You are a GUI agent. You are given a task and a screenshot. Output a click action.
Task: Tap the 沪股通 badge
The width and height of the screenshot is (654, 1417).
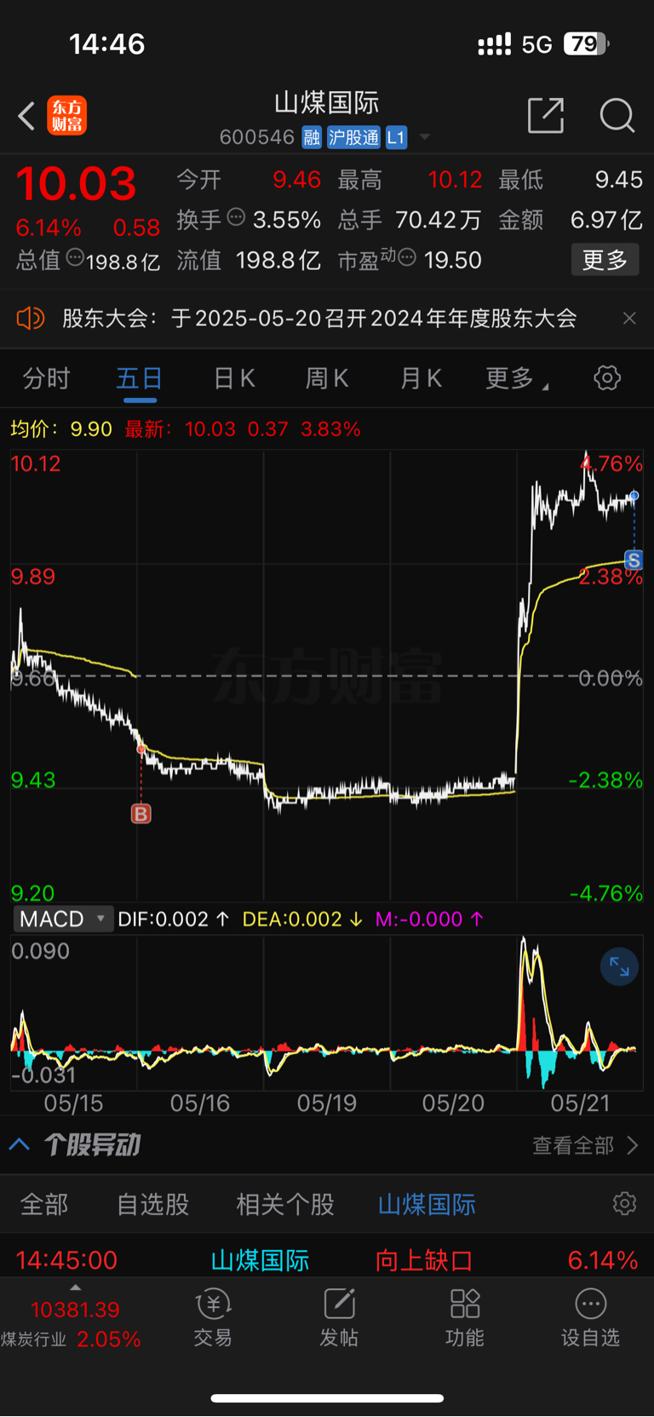353,137
